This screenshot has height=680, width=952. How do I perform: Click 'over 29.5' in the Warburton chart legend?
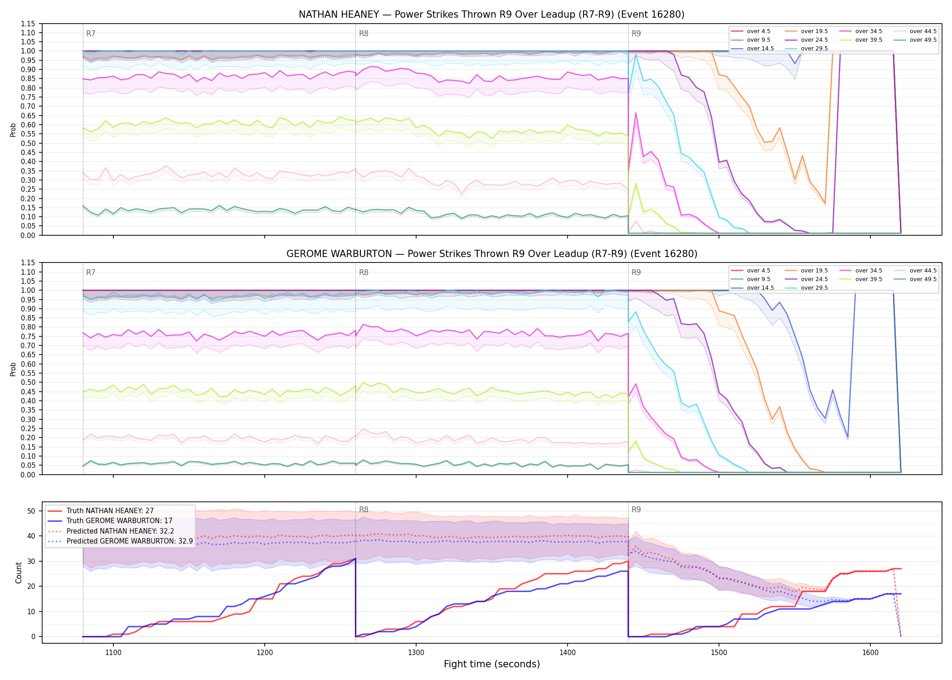click(814, 288)
